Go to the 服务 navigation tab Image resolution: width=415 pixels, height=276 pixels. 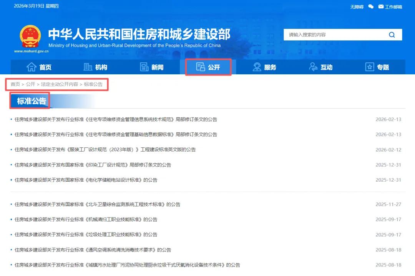pyautogui.click(x=264, y=67)
